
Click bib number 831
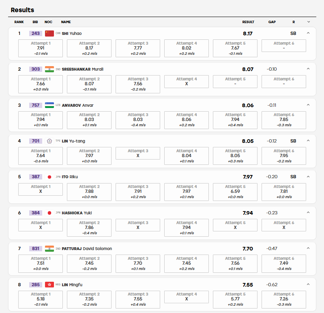click(x=36, y=248)
